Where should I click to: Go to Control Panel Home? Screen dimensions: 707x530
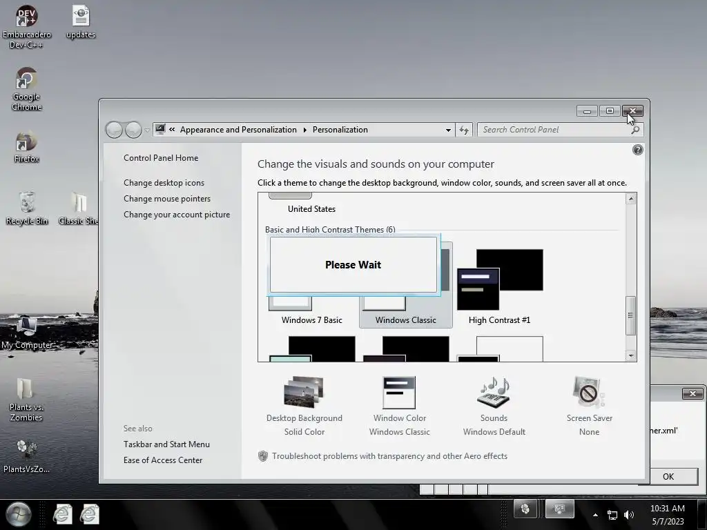click(x=161, y=158)
